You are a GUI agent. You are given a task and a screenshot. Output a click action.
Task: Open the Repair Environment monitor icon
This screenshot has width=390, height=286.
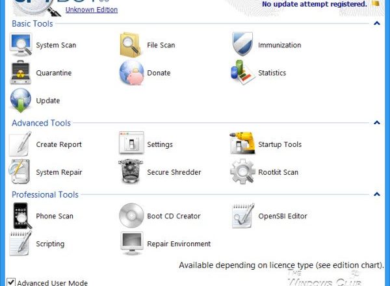[x=132, y=243]
